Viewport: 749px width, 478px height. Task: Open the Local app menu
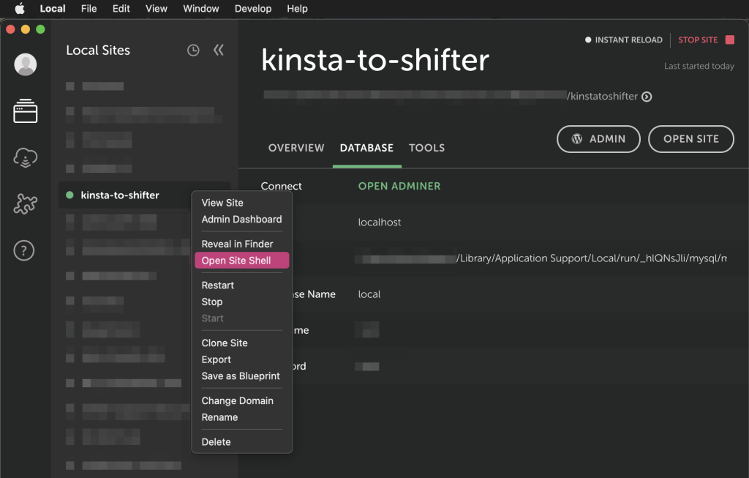(x=53, y=9)
